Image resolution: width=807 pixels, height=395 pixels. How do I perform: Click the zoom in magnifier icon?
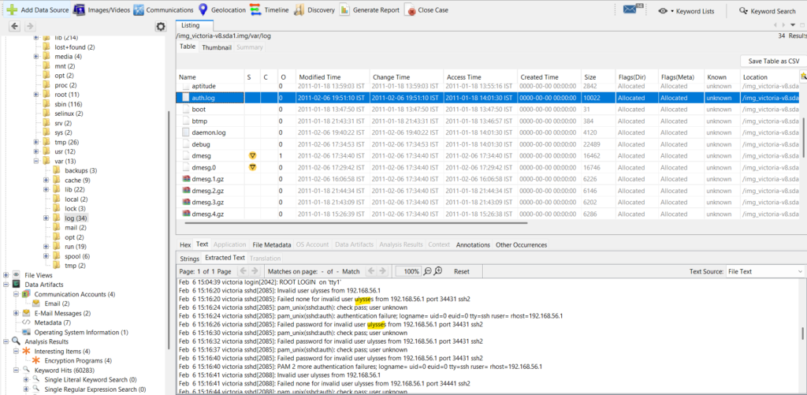438,271
